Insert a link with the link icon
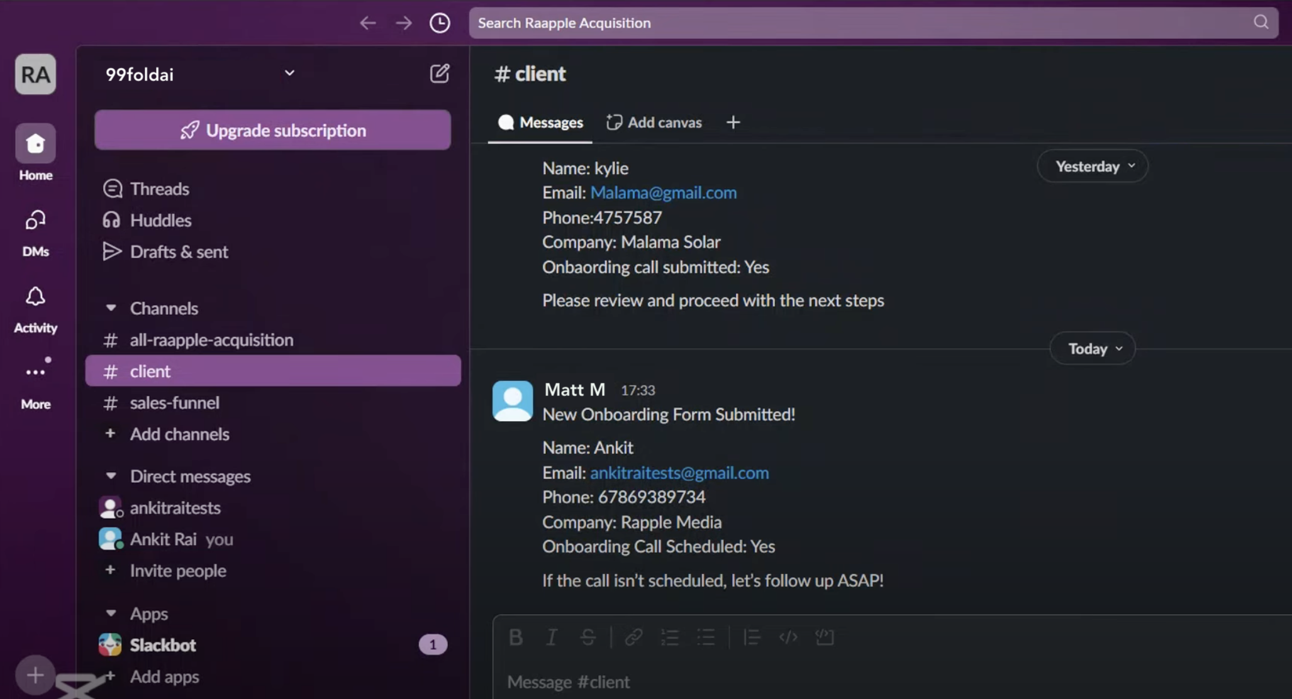 pos(633,637)
